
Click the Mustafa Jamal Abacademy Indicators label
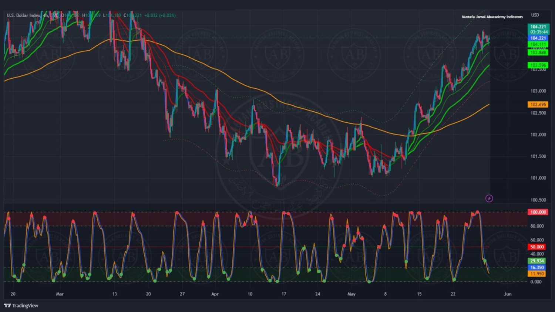[492, 17]
